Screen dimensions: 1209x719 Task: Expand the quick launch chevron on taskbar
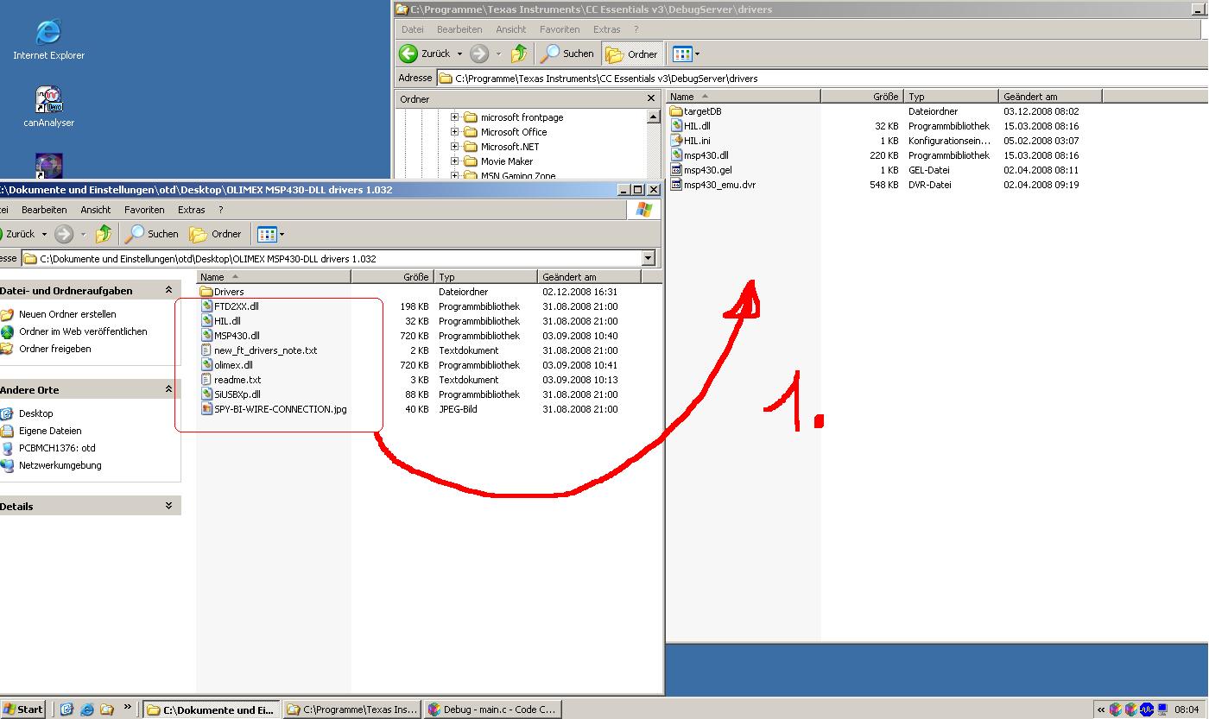tap(127, 708)
